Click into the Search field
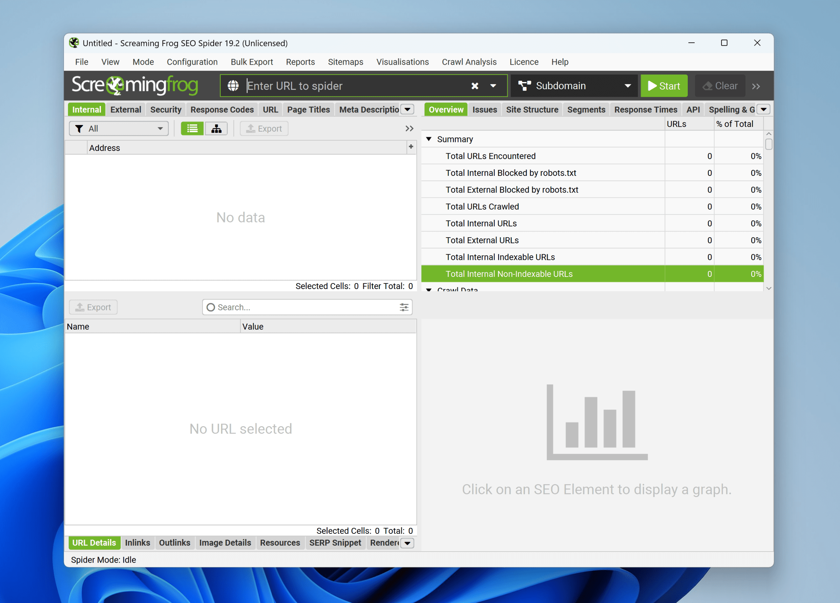The image size is (840, 603). pyautogui.click(x=307, y=307)
